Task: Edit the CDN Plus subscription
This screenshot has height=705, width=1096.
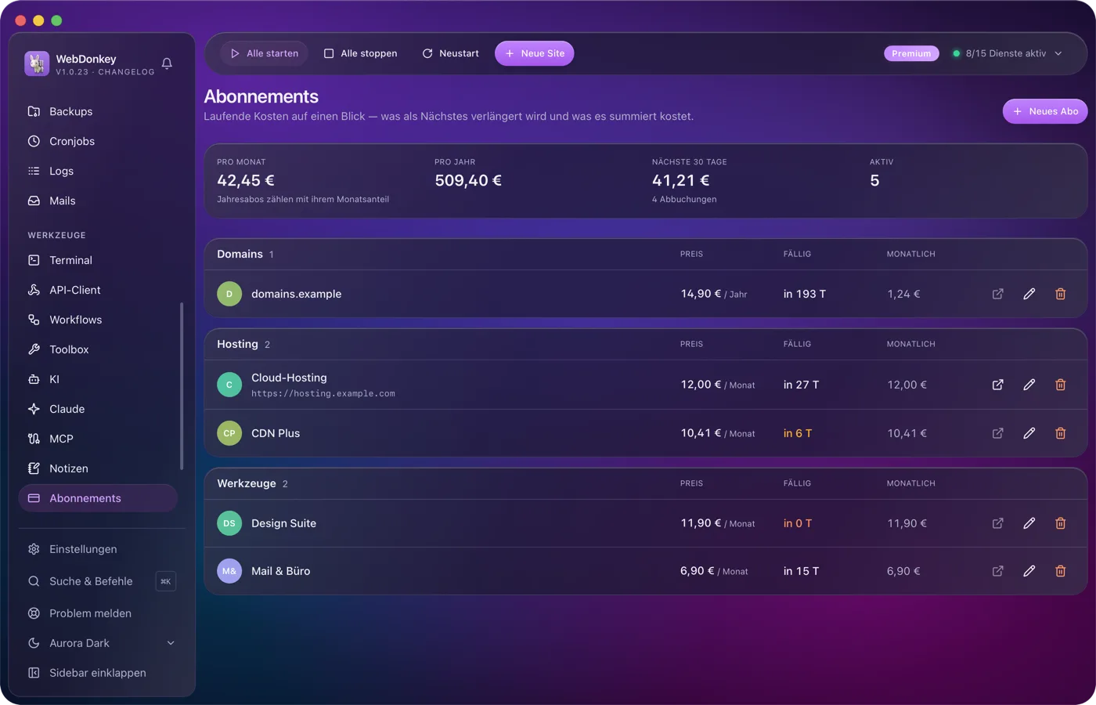Action: point(1029,433)
